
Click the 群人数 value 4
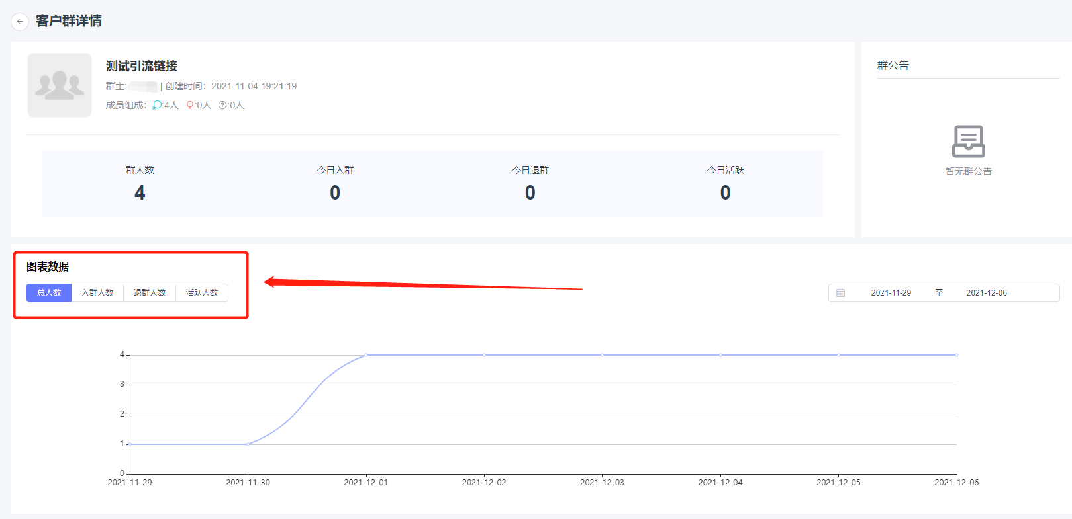[x=140, y=192]
